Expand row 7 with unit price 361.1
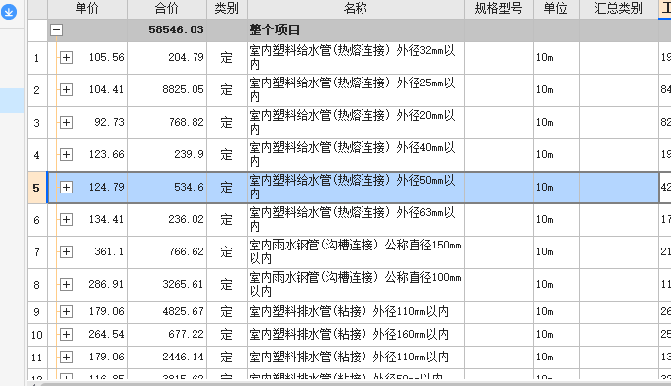Screen dimensions: 671x386 (x=66, y=252)
